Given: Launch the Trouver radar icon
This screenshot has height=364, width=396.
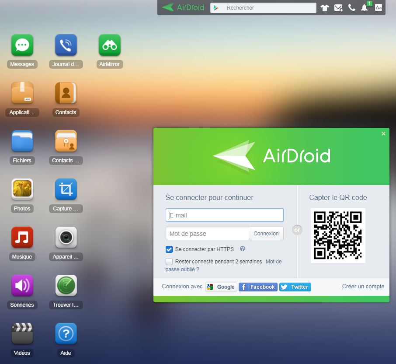Looking at the screenshot, I should click(x=66, y=285).
